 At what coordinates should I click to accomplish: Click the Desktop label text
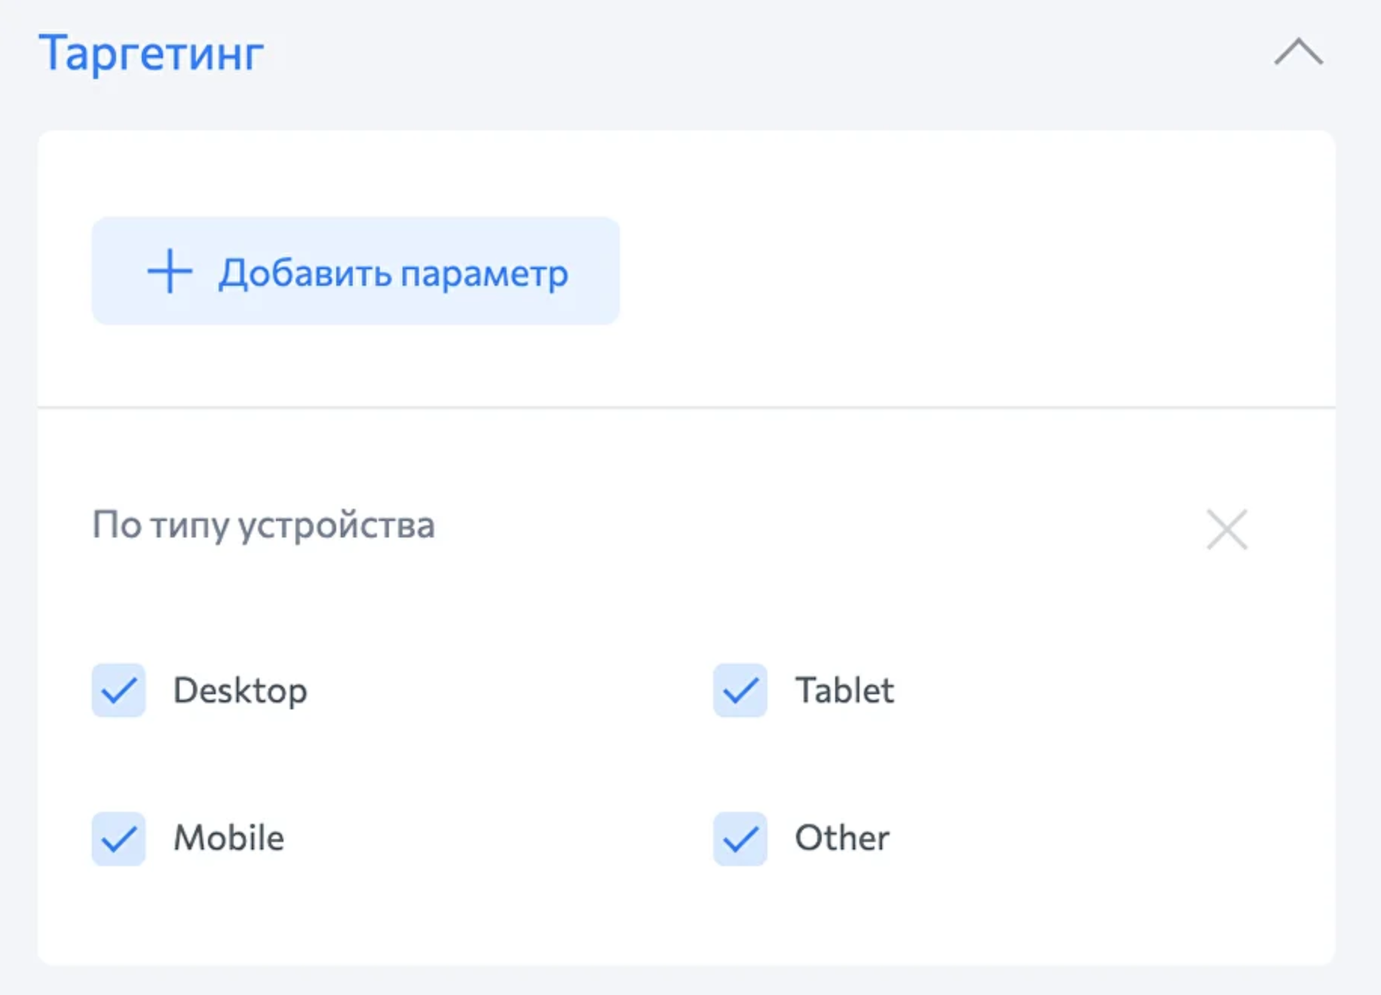pyautogui.click(x=240, y=690)
